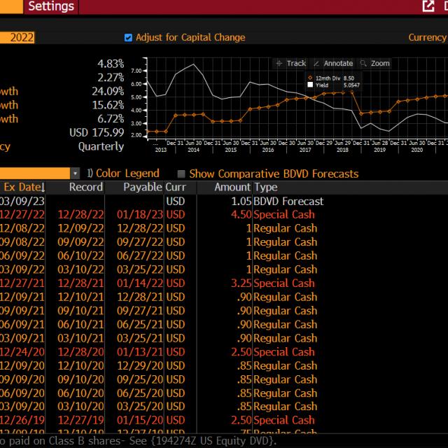Activate the Track crosshair tool on chart
The width and height of the screenshot is (448, 448).
(x=291, y=63)
